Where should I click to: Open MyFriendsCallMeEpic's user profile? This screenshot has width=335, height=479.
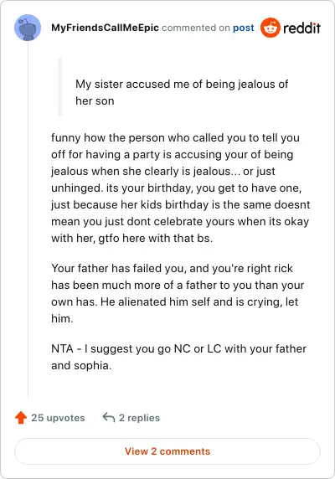105,28
